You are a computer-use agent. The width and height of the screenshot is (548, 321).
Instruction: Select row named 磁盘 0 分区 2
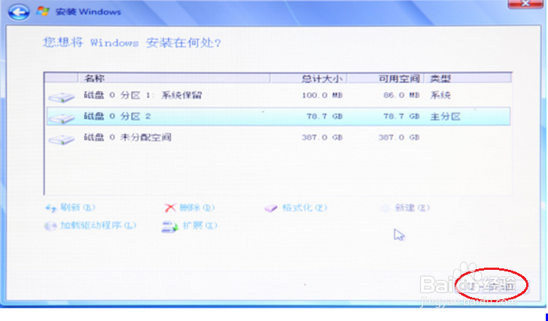[x=279, y=117]
